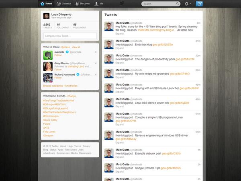Follow evernote
This screenshot has width=241, height=181.
pos(58,55)
